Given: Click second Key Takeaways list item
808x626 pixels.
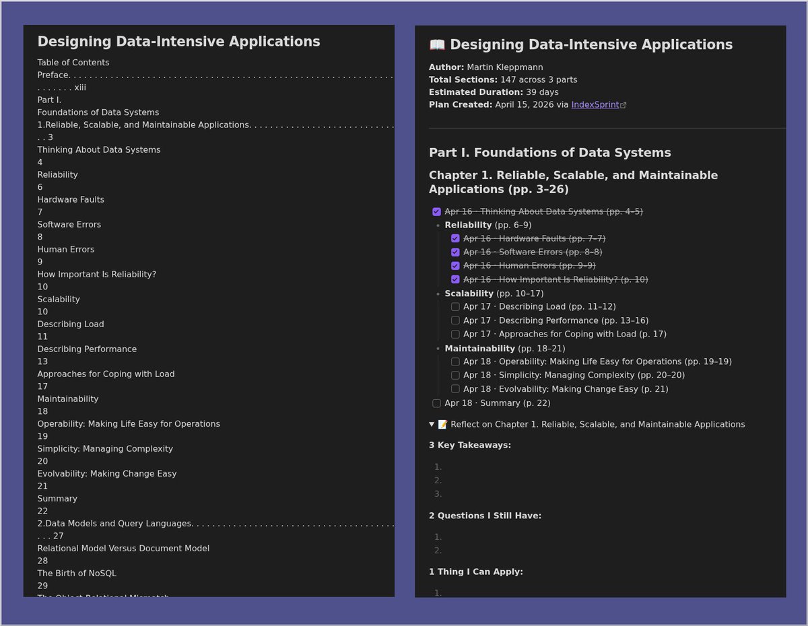Looking at the screenshot, I should click(x=438, y=480).
